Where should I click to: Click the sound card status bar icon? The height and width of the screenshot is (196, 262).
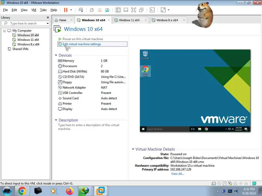(241, 183)
